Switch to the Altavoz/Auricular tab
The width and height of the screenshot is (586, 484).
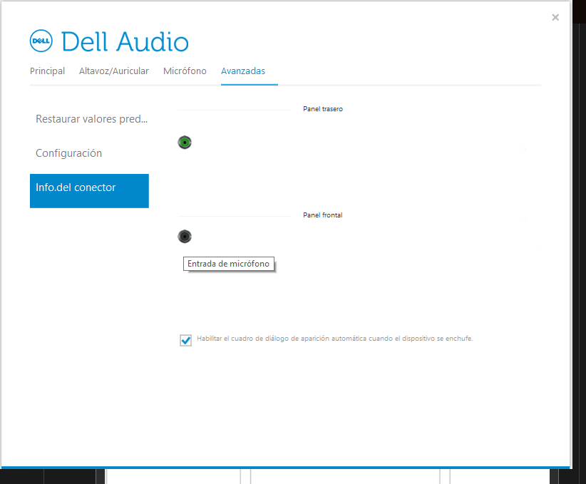[114, 71]
